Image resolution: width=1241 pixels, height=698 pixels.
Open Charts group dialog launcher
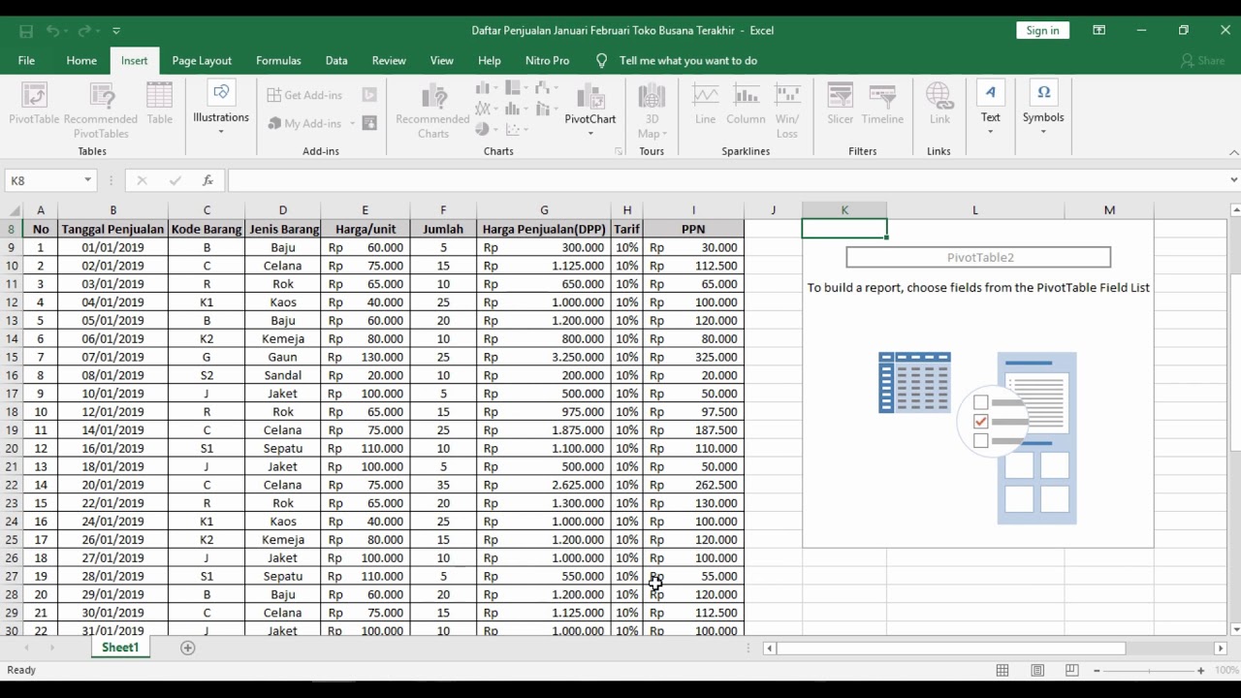coord(619,151)
